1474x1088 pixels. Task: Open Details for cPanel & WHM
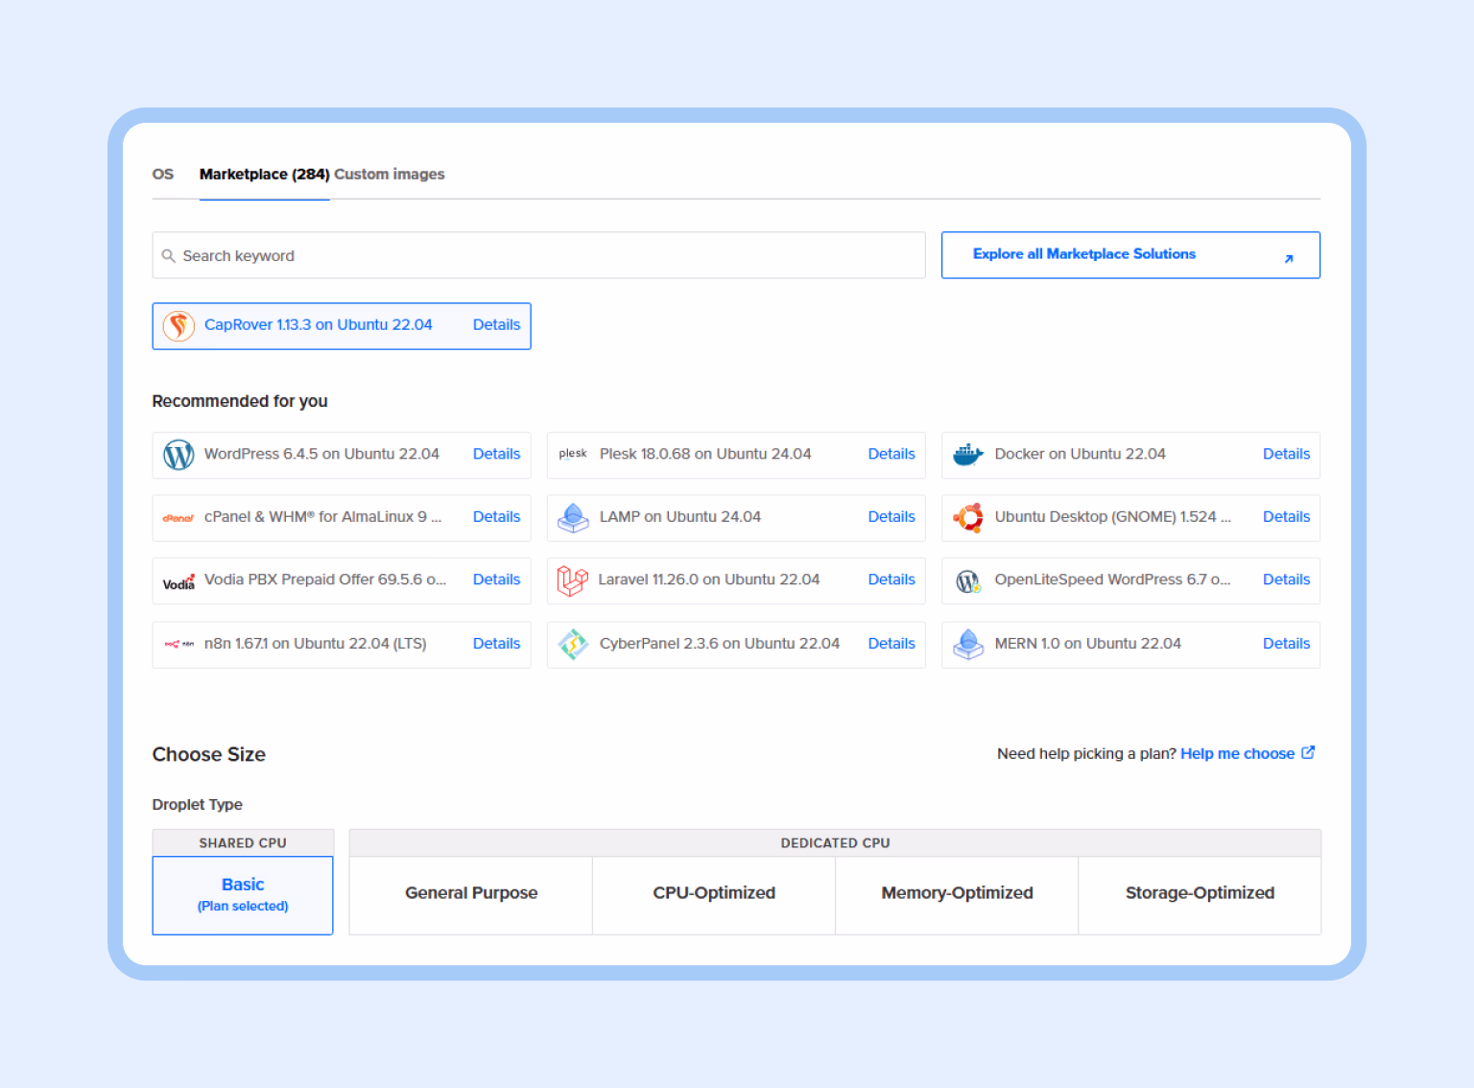click(x=496, y=517)
